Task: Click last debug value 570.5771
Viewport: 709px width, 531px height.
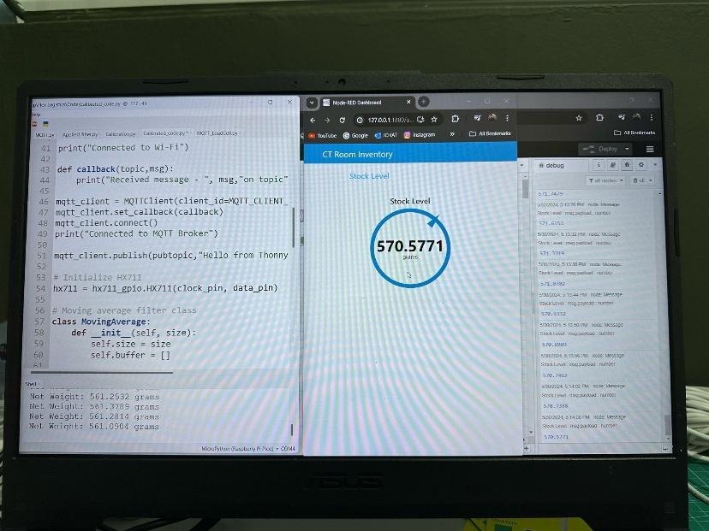Action: point(557,437)
